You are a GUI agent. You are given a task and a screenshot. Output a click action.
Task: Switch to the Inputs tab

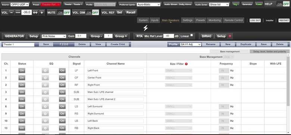[x=155, y=20]
